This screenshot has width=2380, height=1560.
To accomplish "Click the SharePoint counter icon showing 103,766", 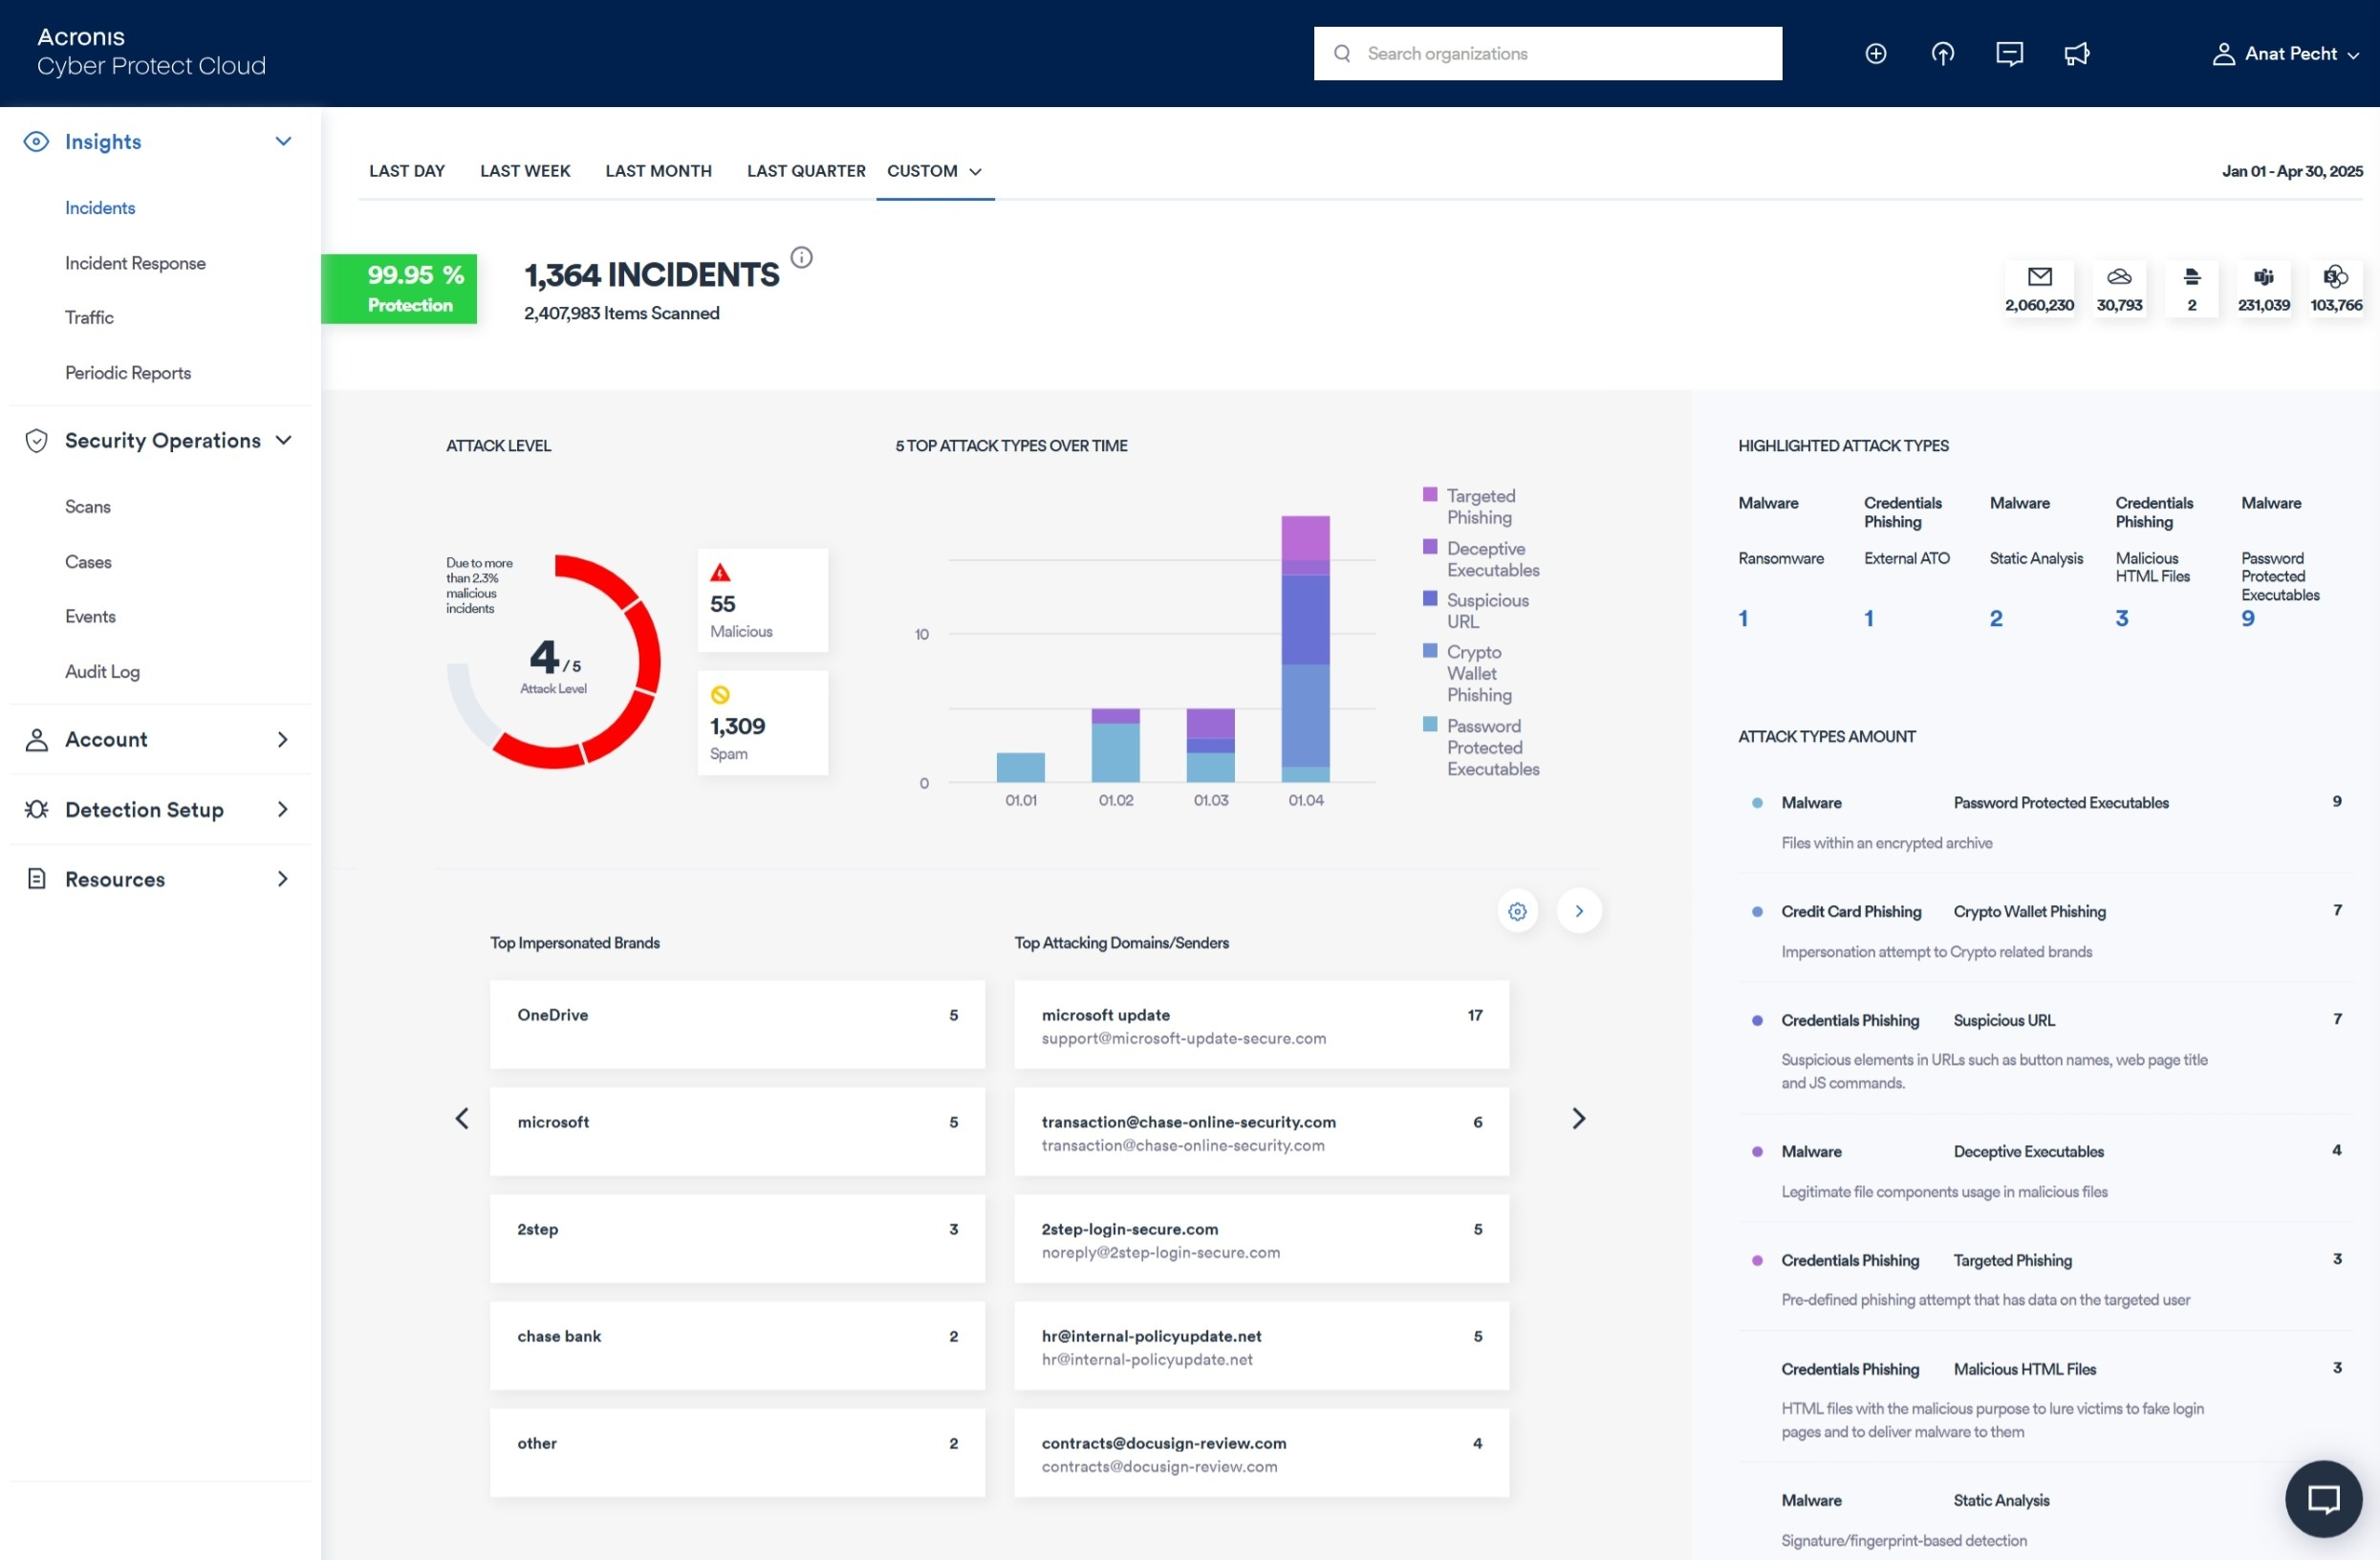I will (x=2336, y=276).
